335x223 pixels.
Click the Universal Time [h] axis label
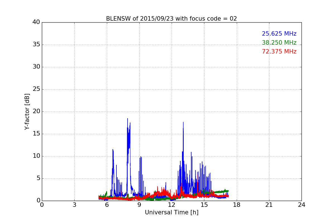[x=171, y=212]
